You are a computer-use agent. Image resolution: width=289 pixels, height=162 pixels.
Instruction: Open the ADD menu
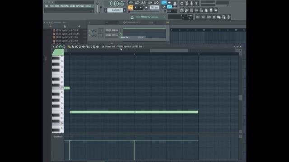click(x=57, y=6)
